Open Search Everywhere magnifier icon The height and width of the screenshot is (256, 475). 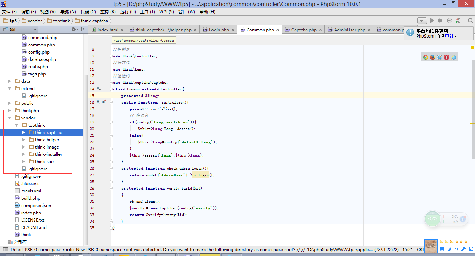coord(470,21)
